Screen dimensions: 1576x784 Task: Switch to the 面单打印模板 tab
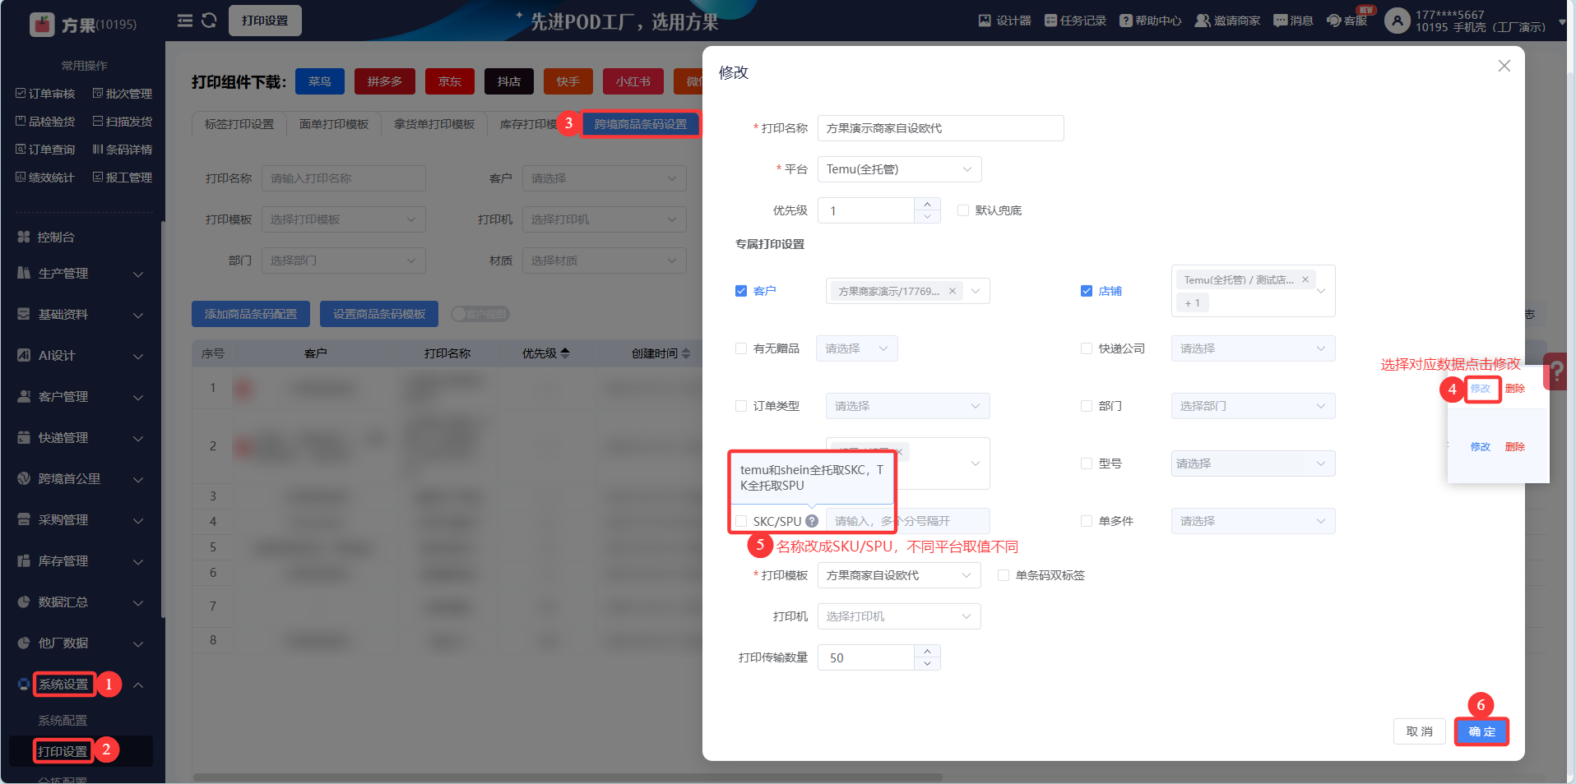334,124
